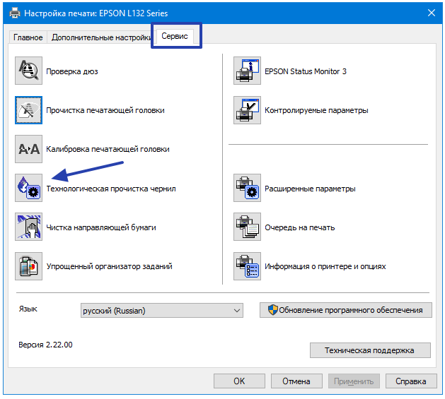The width and height of the screenshot is (445, 399).
Task: Open print head alignment (Калибровка) A·A icon
Action: click(x=29, y=149)
